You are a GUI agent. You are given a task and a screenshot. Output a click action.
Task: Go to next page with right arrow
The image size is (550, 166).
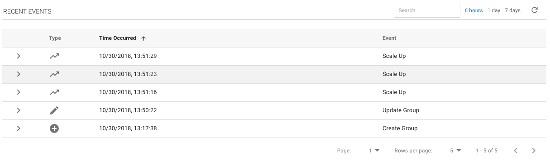click(534, 151)
